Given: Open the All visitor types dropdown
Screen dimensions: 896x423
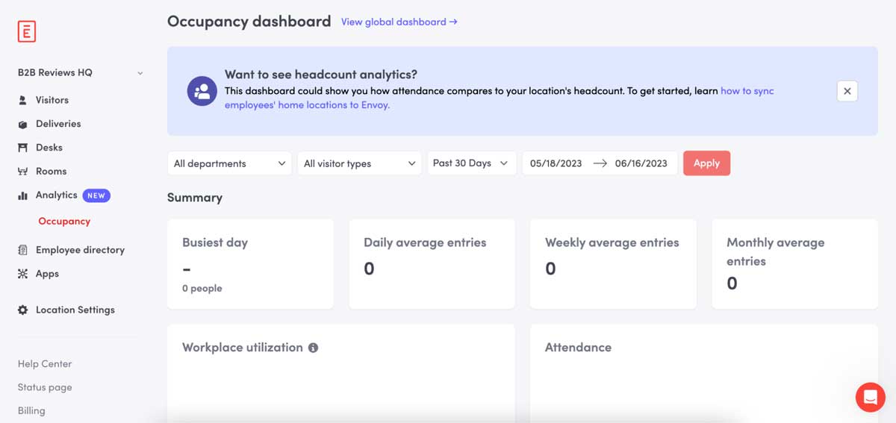Looking at the screenshot, I should point(359,163).
